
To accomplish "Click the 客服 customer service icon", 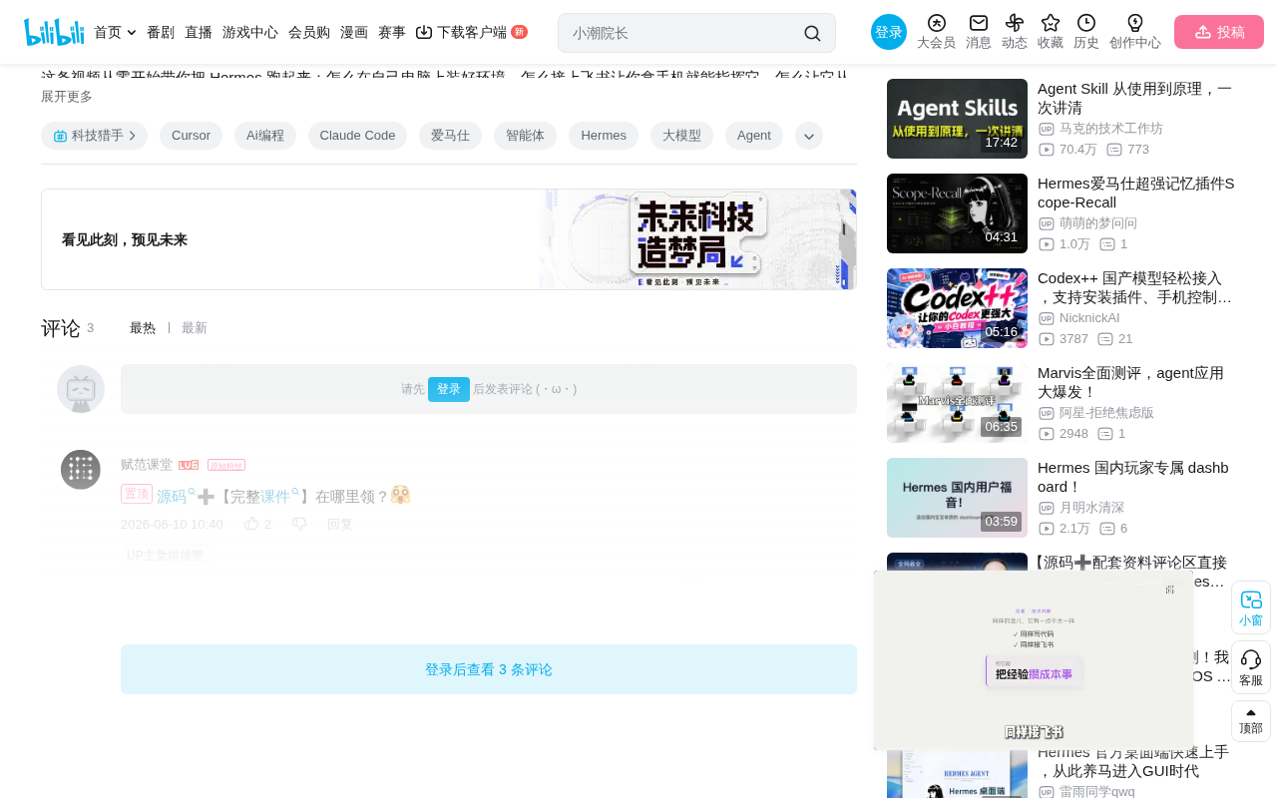I will 1251,668.
